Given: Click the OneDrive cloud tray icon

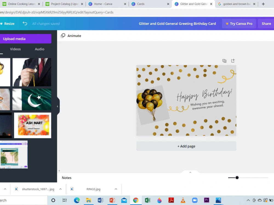Looking at the screenshot, I should [x=260, y=200].
